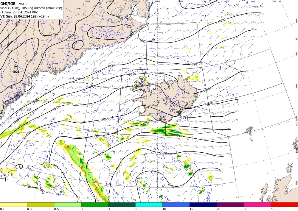The image size is (298, 211).
Task: Click the '5W' longitude label
Action: pos(228,1)
